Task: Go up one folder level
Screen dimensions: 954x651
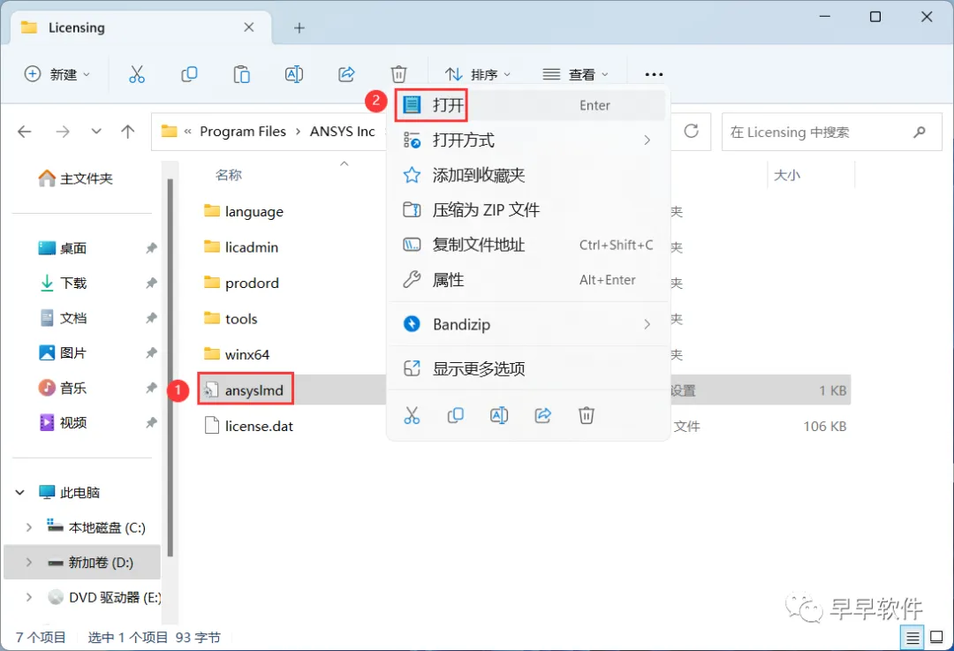Action: (x=128, y=132)
